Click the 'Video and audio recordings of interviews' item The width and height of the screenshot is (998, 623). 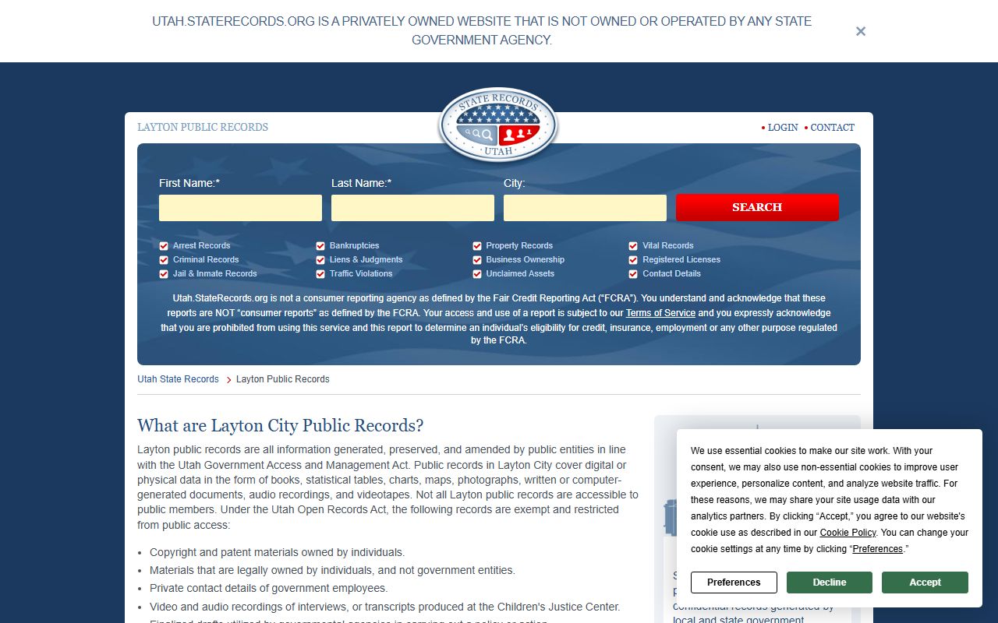[x=385, y=607]
